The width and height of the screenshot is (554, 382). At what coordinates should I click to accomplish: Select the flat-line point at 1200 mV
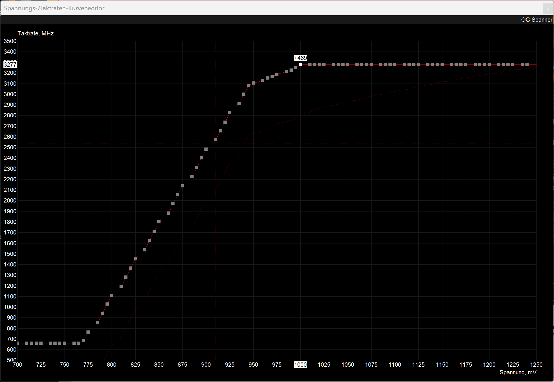tap(489, 65)
